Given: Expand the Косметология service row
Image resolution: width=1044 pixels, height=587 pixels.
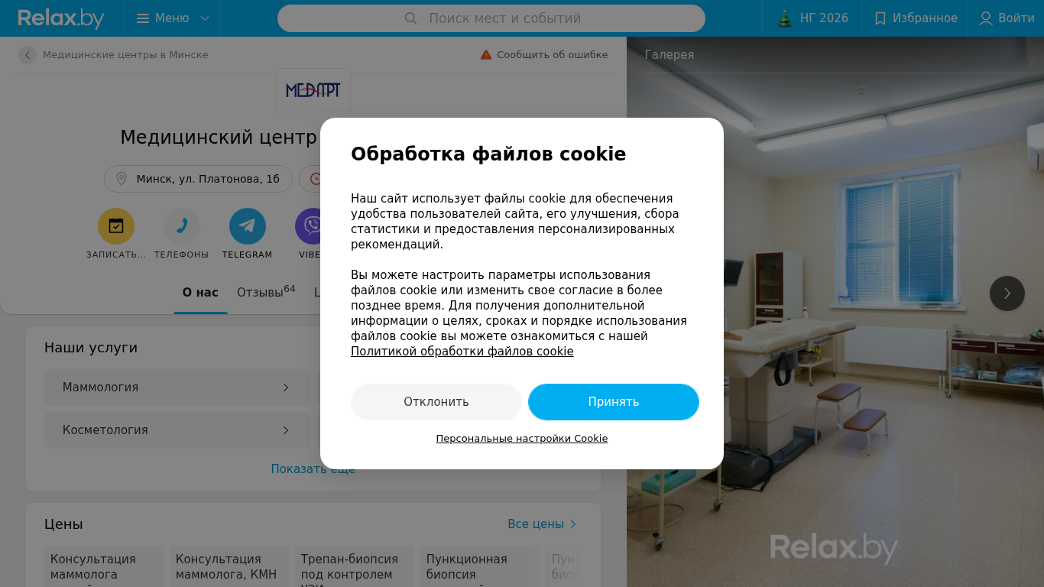Looking at the screenshot, I should 177,430.
